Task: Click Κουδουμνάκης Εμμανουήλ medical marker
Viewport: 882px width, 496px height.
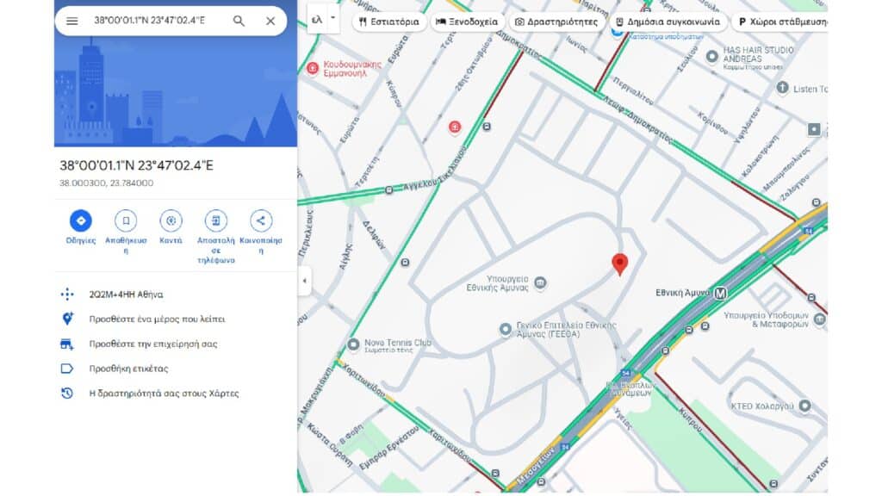Action: click(312, 69)
